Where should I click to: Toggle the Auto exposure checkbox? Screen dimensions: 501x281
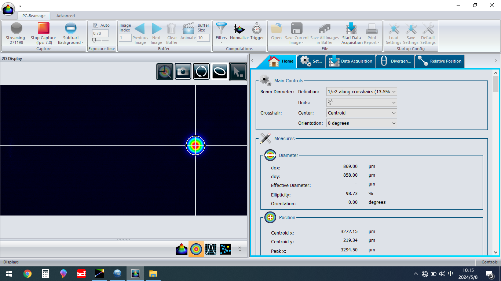pyautogui.click(x=96, y=25)
